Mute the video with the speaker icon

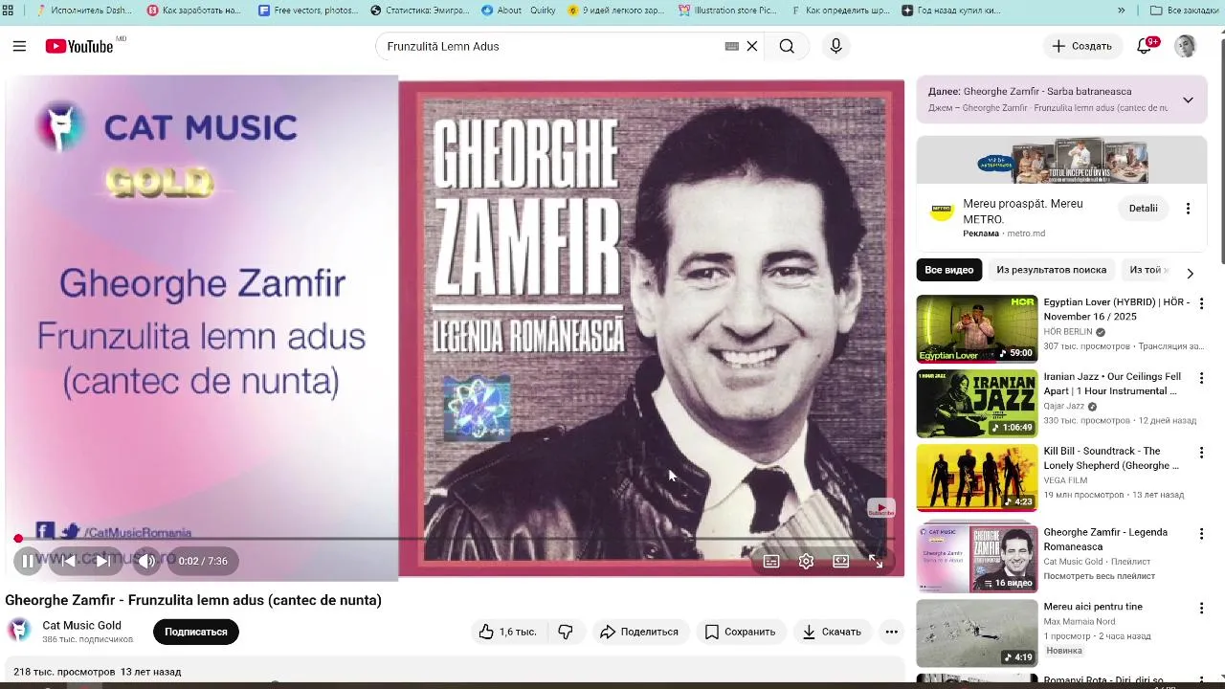pos(145,561)
